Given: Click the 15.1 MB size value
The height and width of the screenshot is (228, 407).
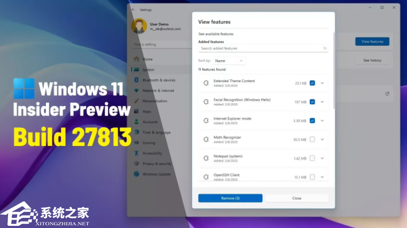Looking at the screenshot, I should point(300,177).
